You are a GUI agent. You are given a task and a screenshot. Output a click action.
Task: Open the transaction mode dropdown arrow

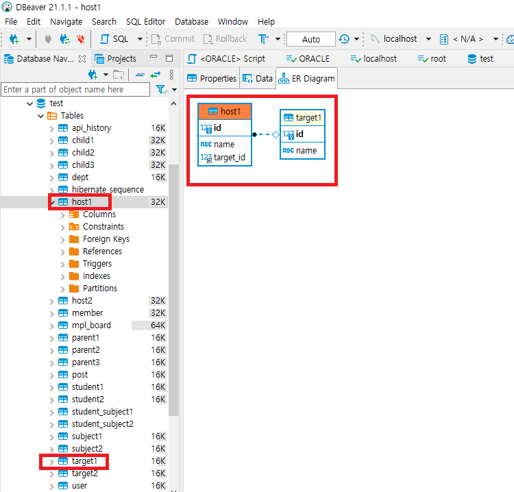click(278, 39)
